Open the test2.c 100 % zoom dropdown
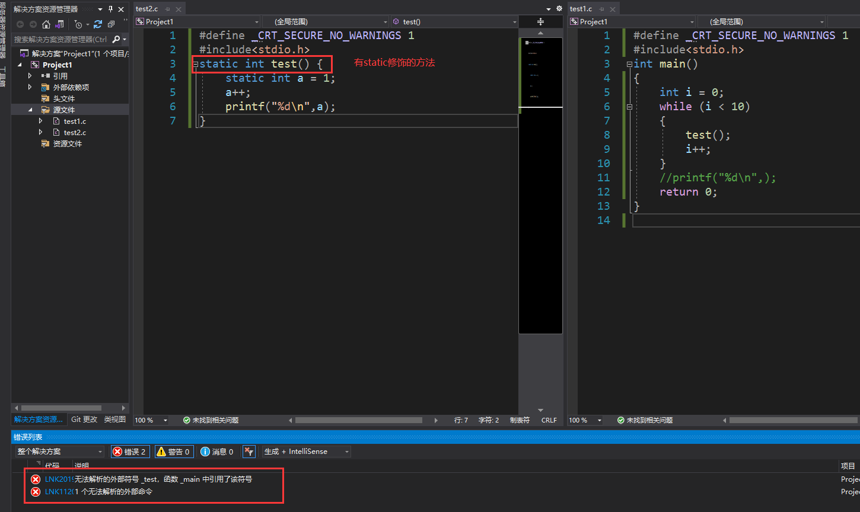 (x=165, y=420)
